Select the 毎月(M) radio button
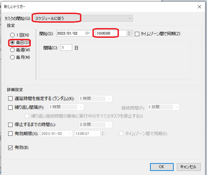The height and width of the screenshot is (175, 207). [12, 57]
